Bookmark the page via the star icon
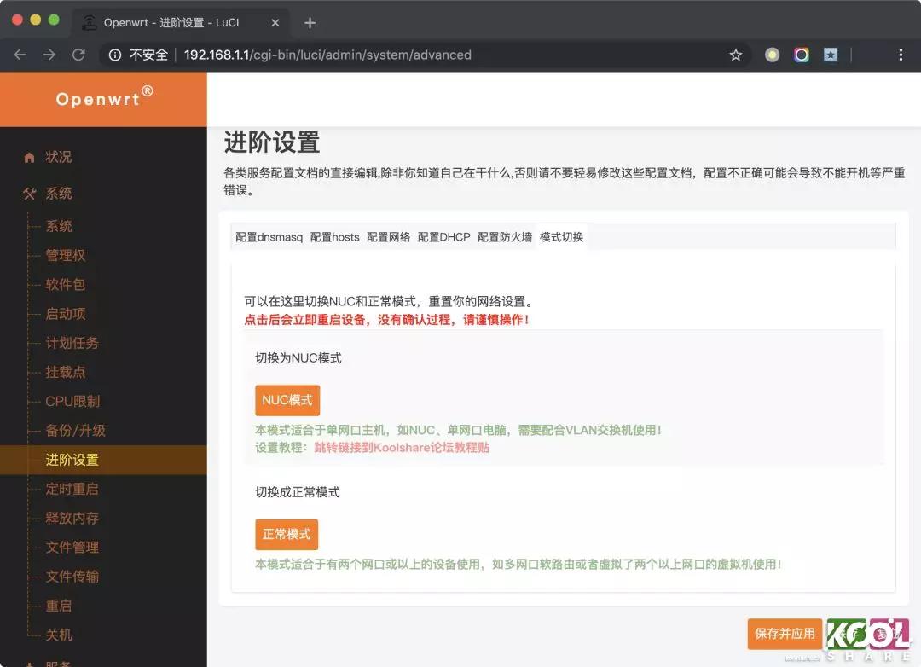The width and height of the screenshot is (921, 667). point(735,54)
